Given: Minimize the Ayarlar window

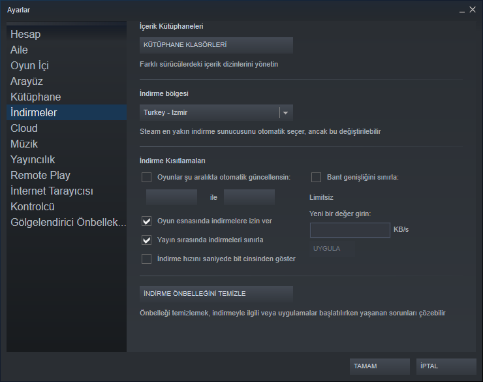Looking at the screenshot, I should (461, 10).
